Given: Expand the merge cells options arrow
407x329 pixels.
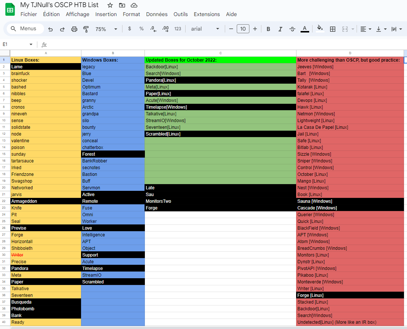Looking at the screenshot, I should 353,29.
